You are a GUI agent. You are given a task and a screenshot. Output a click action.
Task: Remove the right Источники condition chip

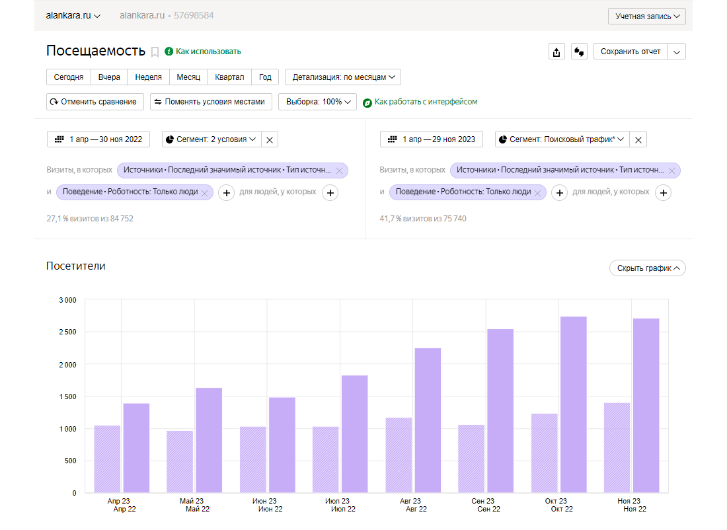click(x=672, y=170)
